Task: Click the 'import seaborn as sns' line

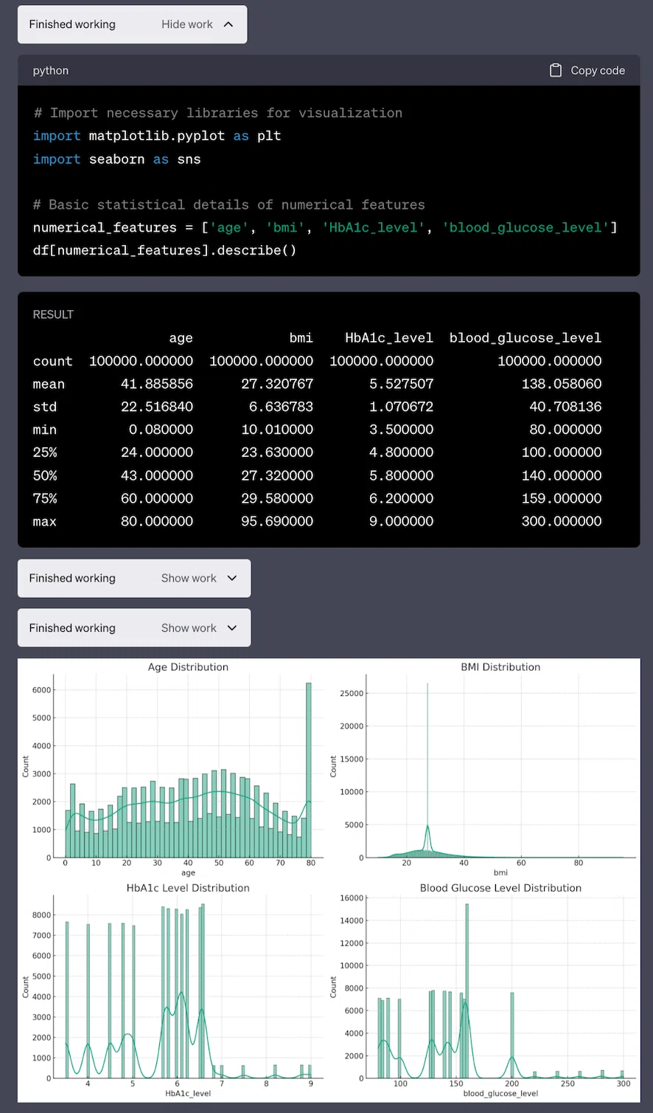Action: coord(116,159)
